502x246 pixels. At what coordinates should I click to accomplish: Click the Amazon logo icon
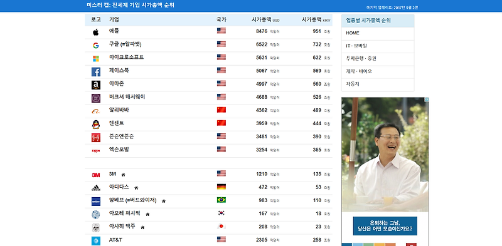point(96,85)
